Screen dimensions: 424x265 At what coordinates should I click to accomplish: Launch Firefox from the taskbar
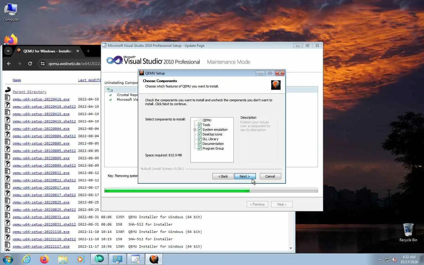44,259
